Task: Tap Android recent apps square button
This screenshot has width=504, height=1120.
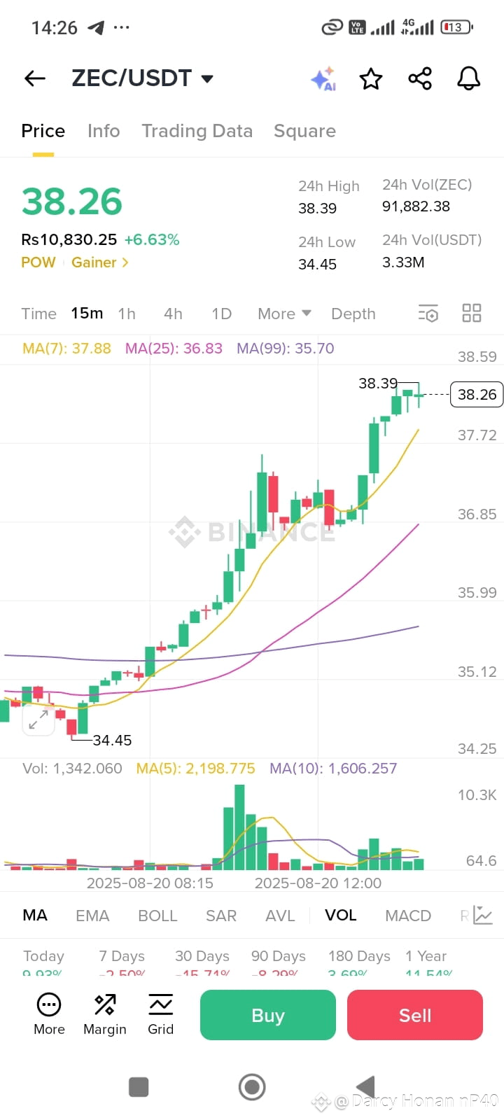Action: click(x=139, y=1087)
